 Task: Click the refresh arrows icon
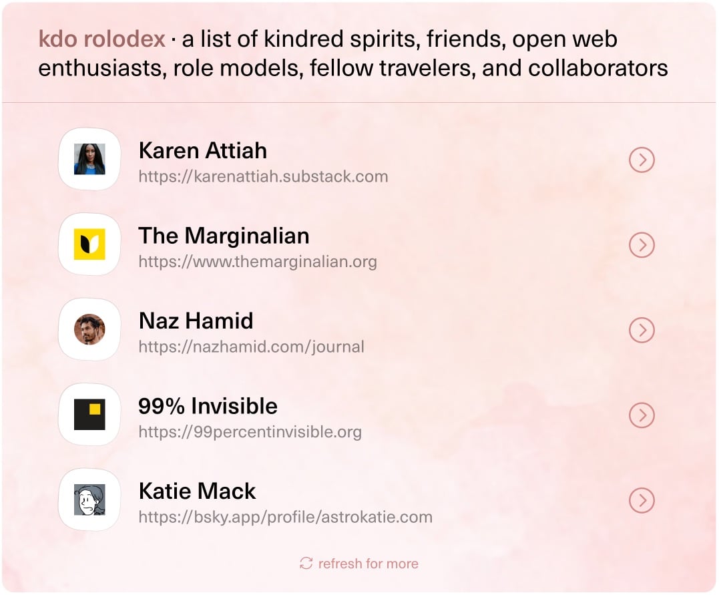pos(306,564)
